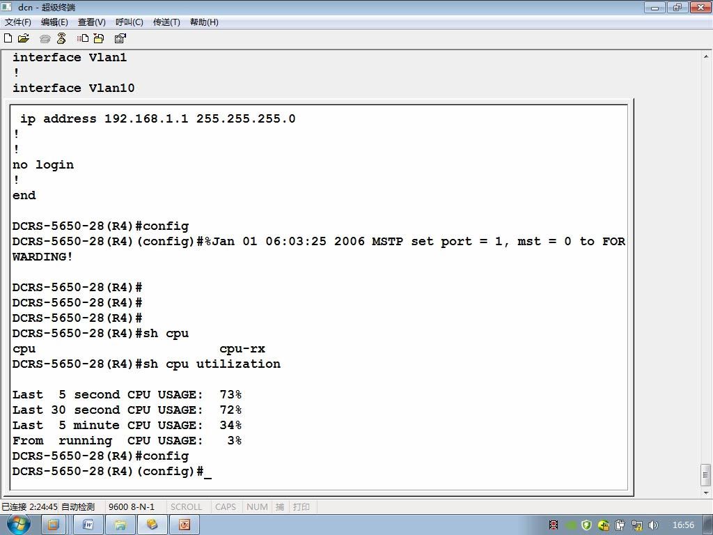The image size is (713, 535).
Task: Click the Last 30 second CPU USAGE line
Action: click(127, 410)
